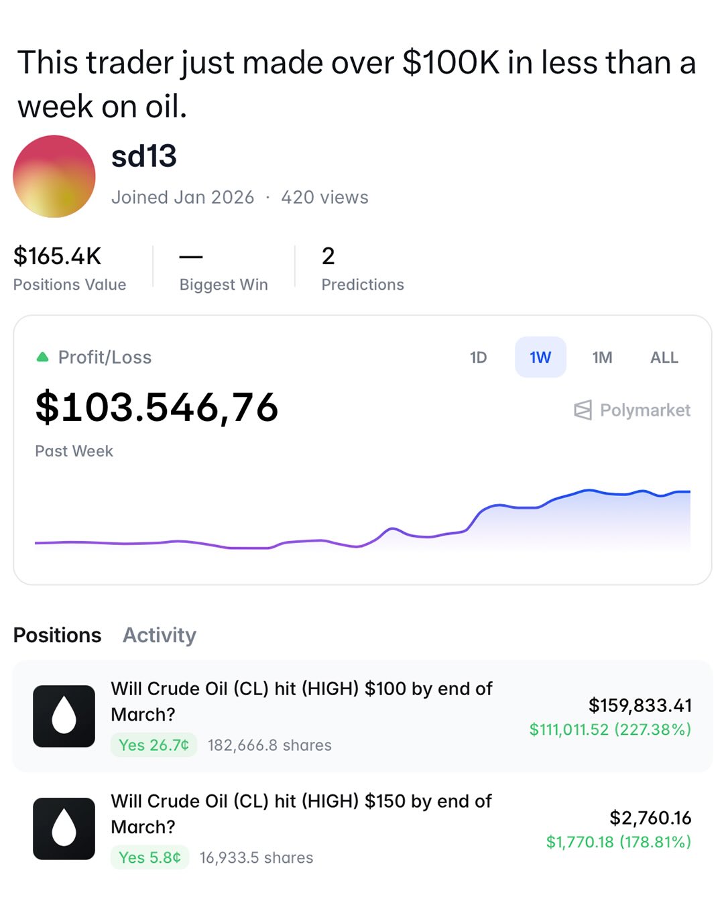Click the 2 Predictions stat
724x905 pixels.
coord(328,256)
